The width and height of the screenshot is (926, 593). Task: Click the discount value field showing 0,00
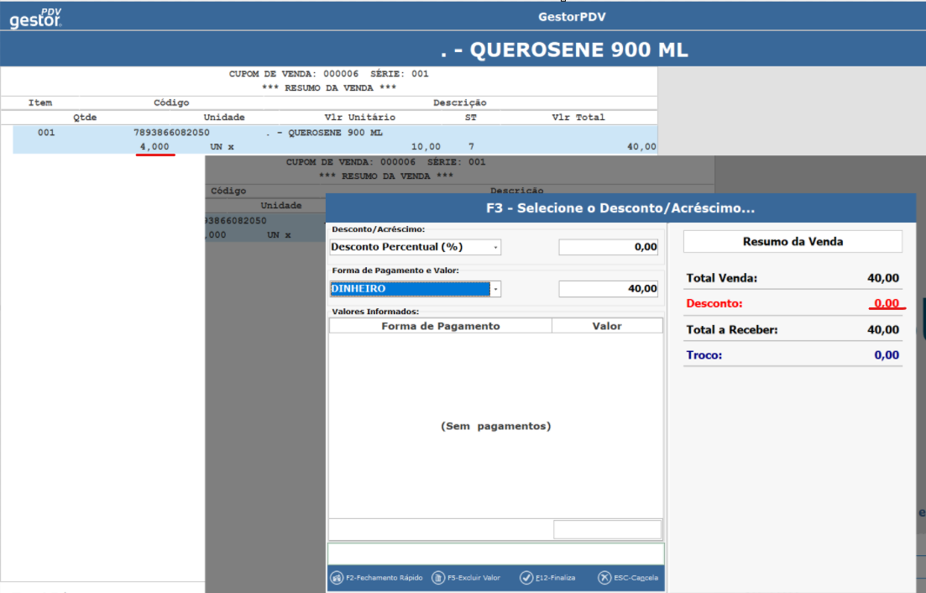(609, 247)
